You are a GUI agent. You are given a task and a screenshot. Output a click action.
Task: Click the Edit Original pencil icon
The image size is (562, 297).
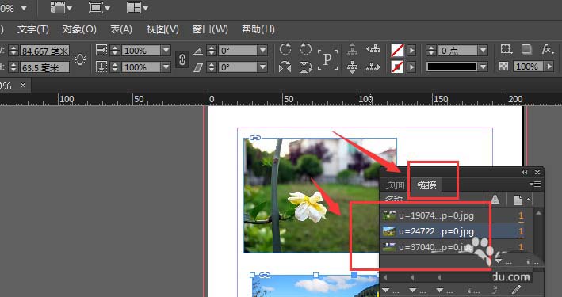(516, 289)
